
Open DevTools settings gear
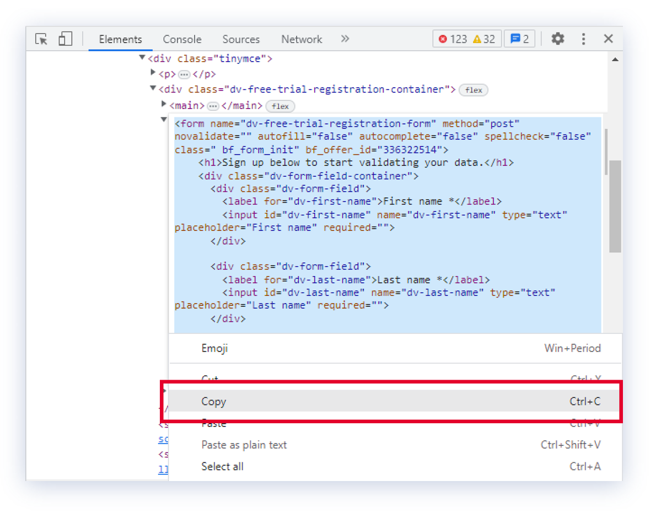(x=558, y=39)
